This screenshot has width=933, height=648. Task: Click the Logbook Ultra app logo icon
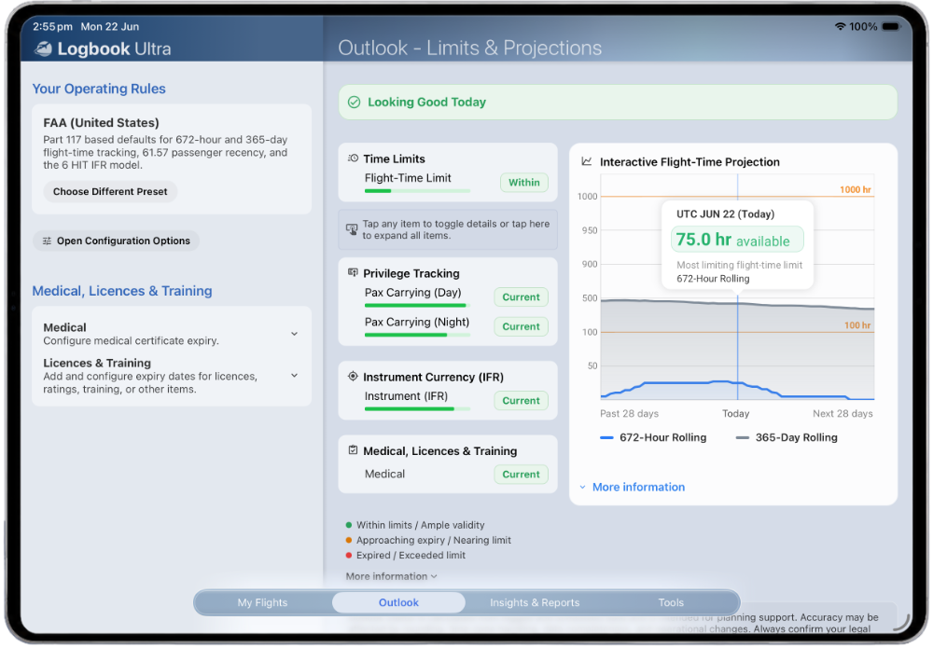tap(43, 48)
